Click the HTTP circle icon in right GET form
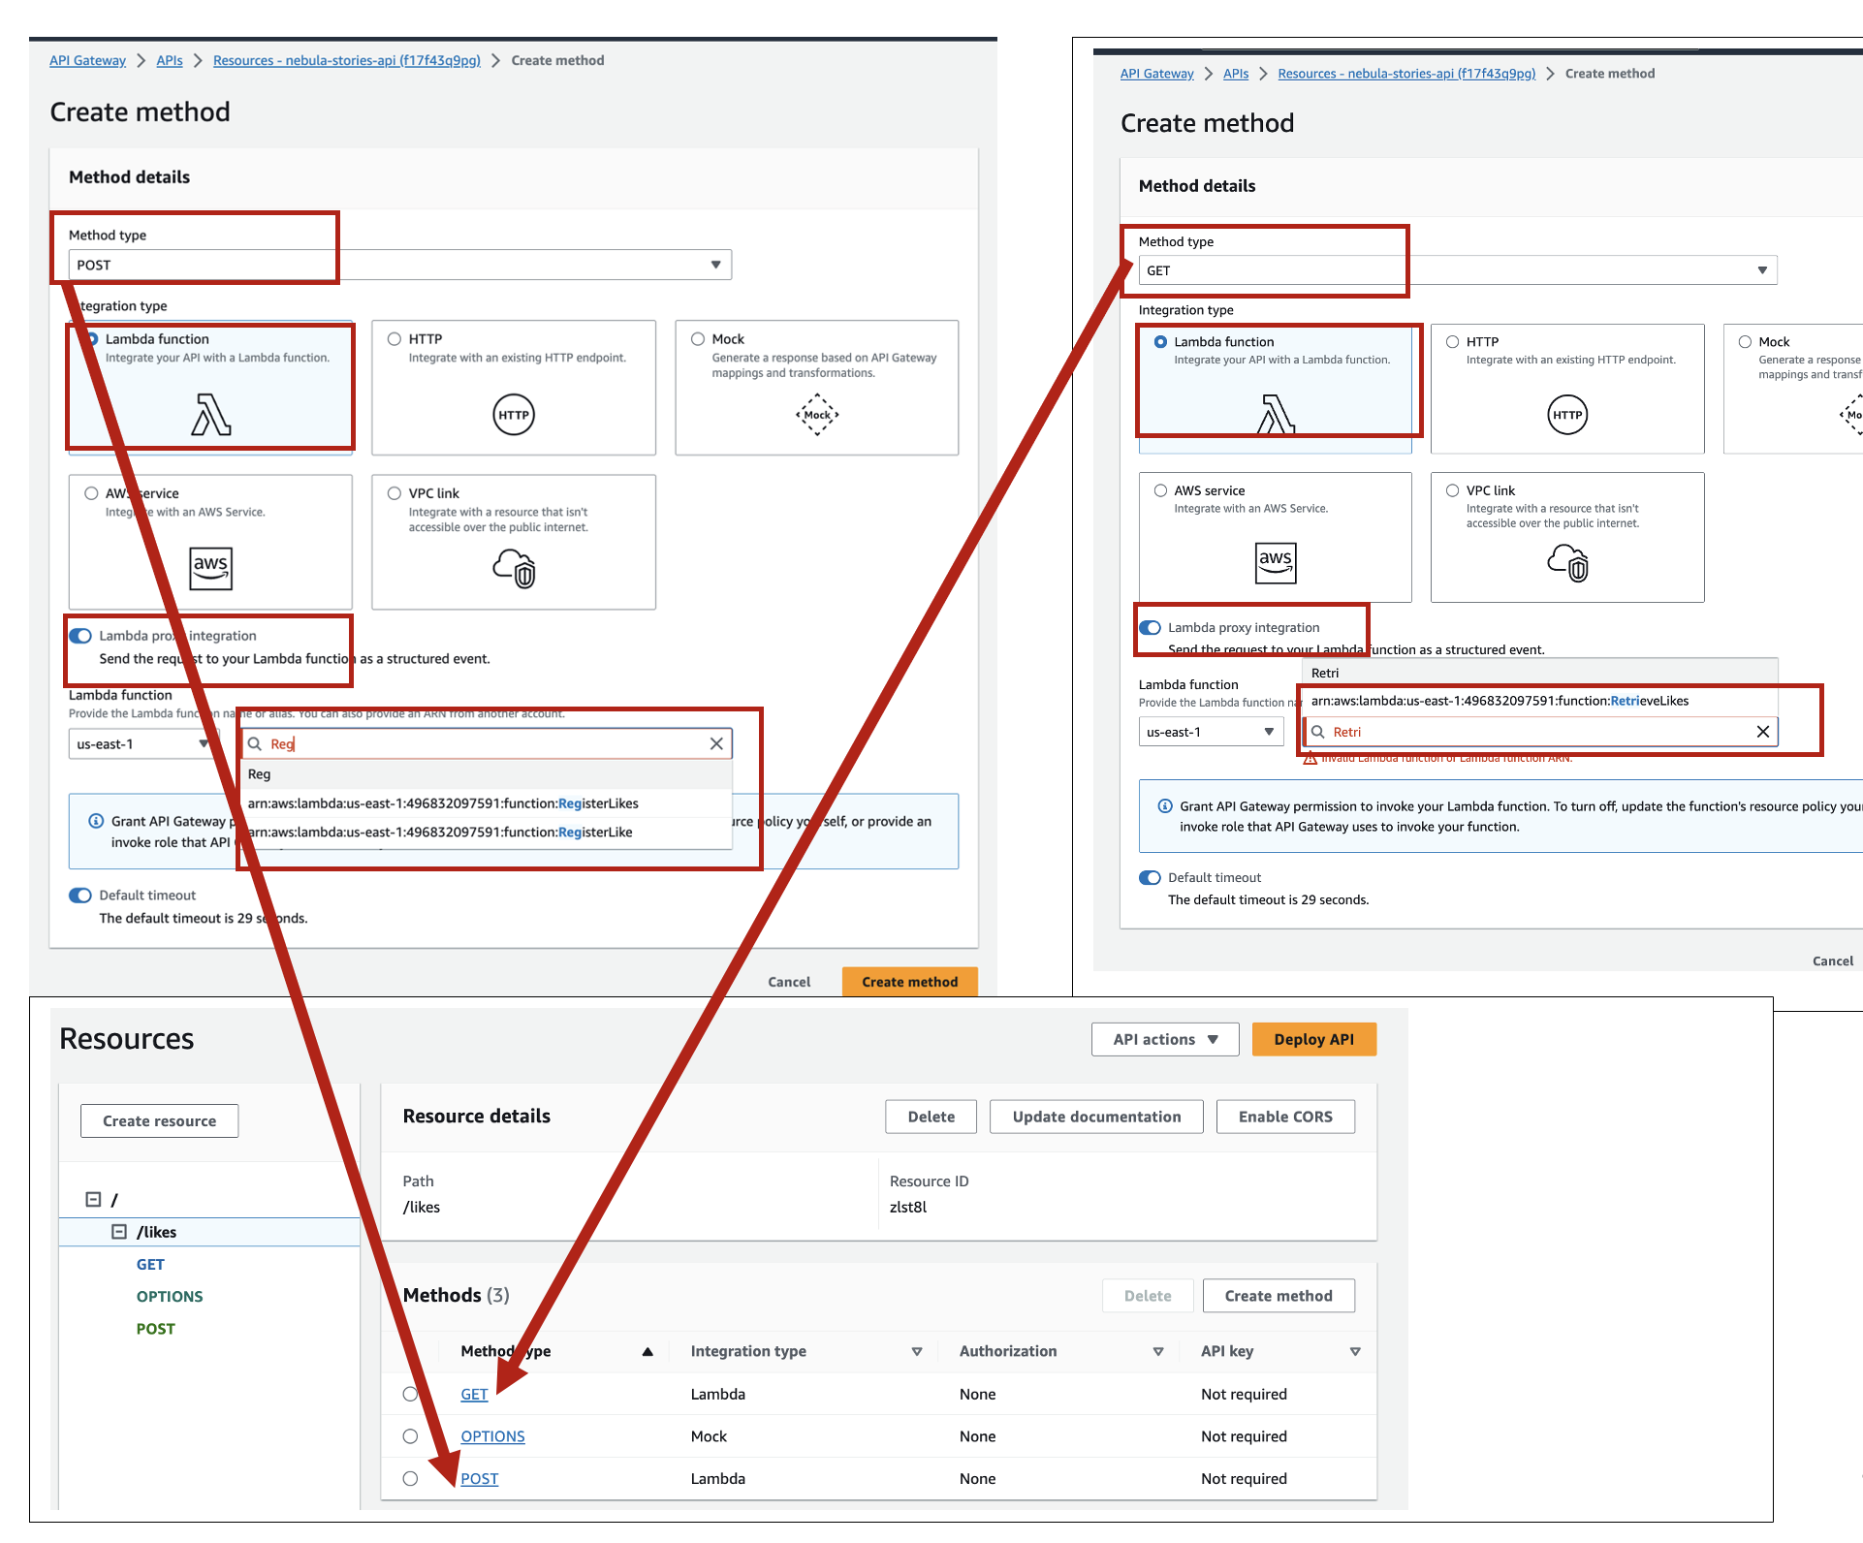 [x=1567, y=415]
